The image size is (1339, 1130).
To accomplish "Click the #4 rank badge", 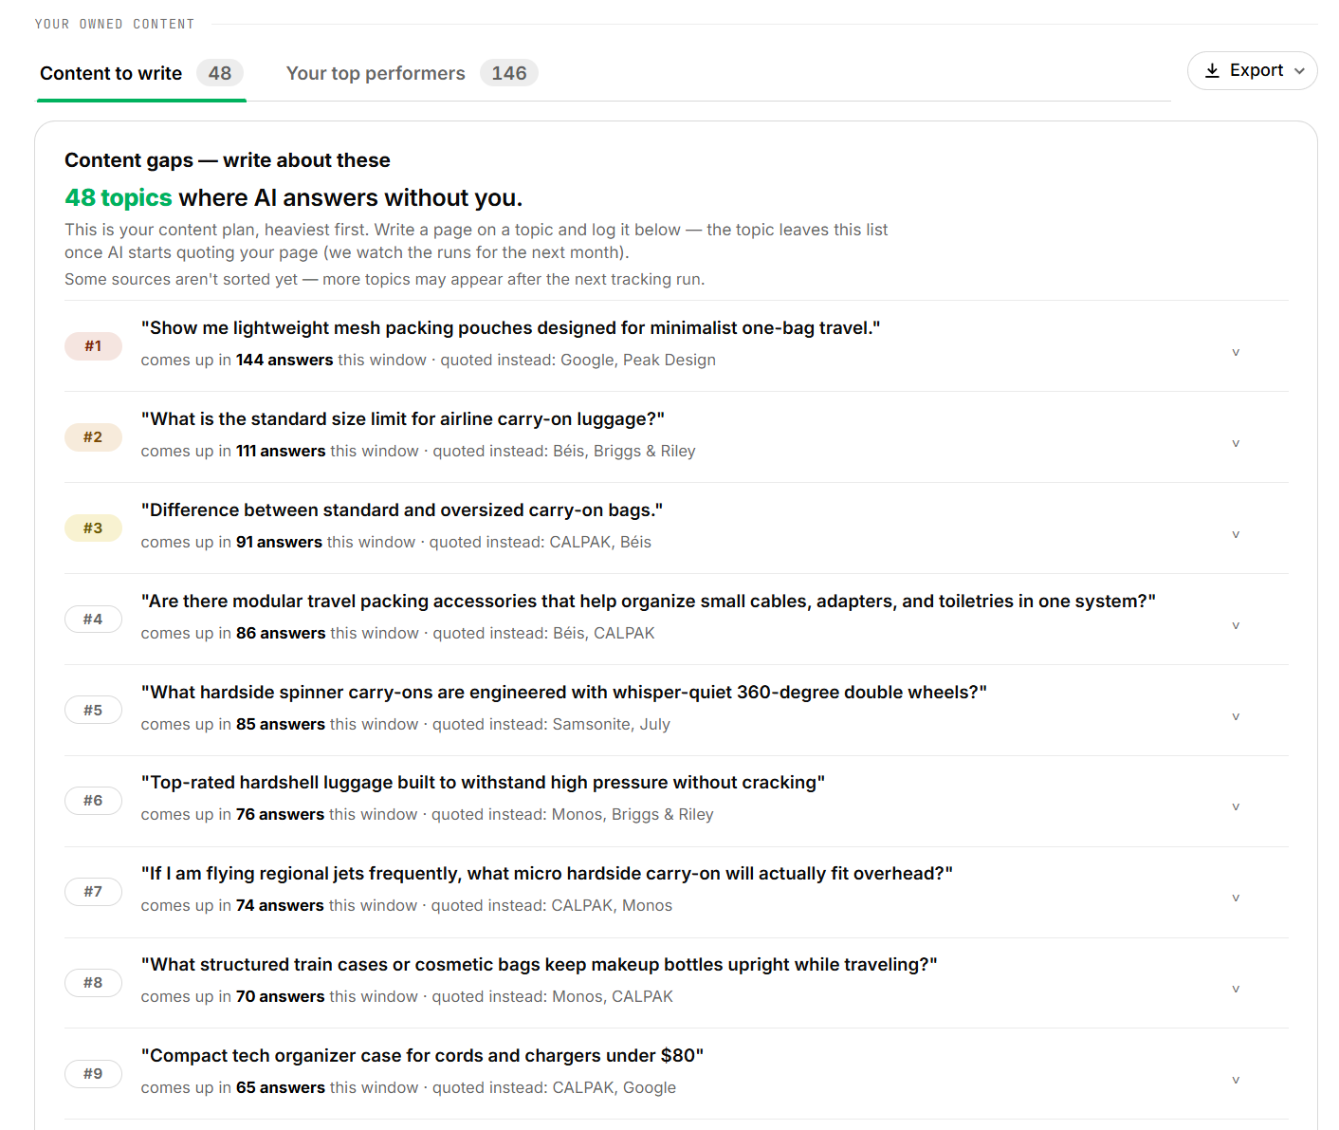I will (x=93, y=620).
